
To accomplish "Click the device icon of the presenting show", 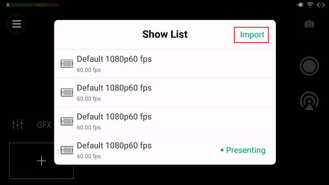I will tap(67, 150).
